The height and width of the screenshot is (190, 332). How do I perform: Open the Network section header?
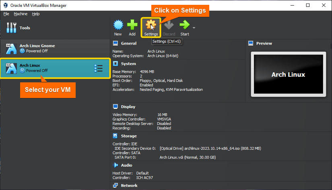tap(129, 185)
